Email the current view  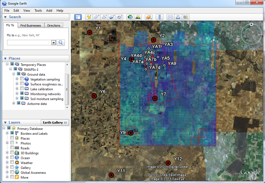tap(170, 17)
